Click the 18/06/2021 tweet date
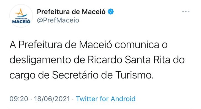Screen dimensions: 201x109 coord(52,99)
